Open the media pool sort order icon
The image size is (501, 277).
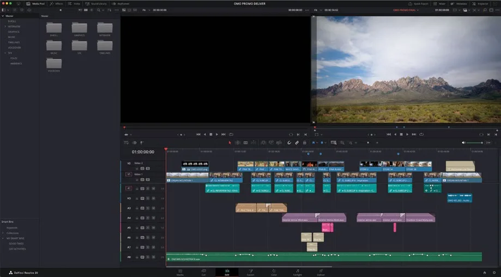point(109,10)
